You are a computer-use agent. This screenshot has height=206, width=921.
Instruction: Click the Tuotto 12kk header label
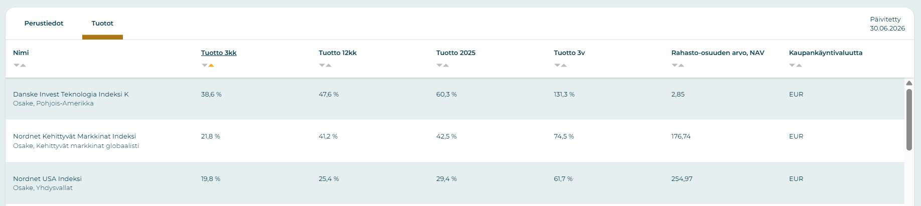338,52
